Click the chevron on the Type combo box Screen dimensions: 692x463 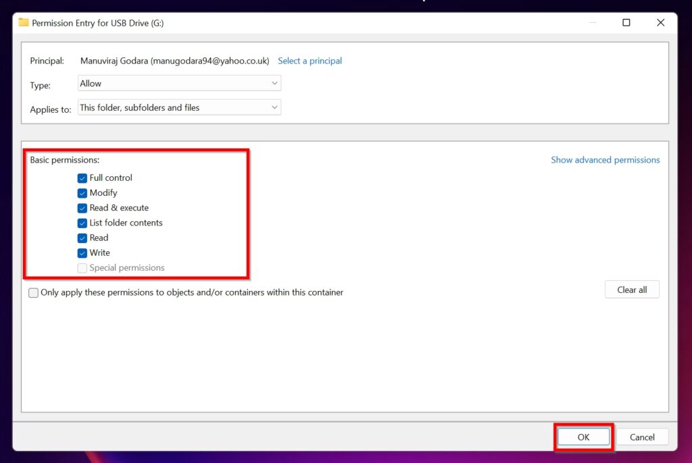pos(274,83)
